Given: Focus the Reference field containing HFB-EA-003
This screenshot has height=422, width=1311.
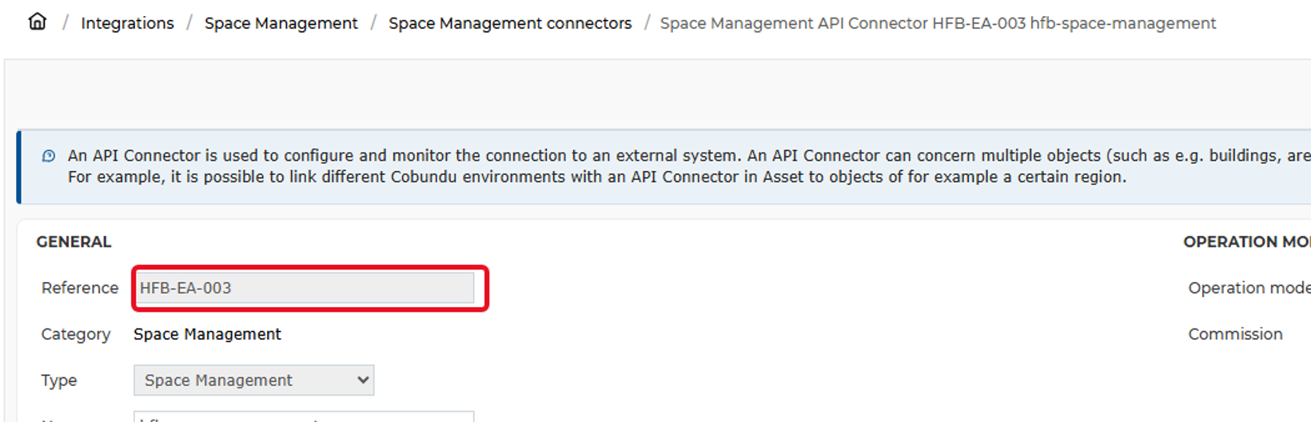Looking at the screenshot, I should click(304, 288).
